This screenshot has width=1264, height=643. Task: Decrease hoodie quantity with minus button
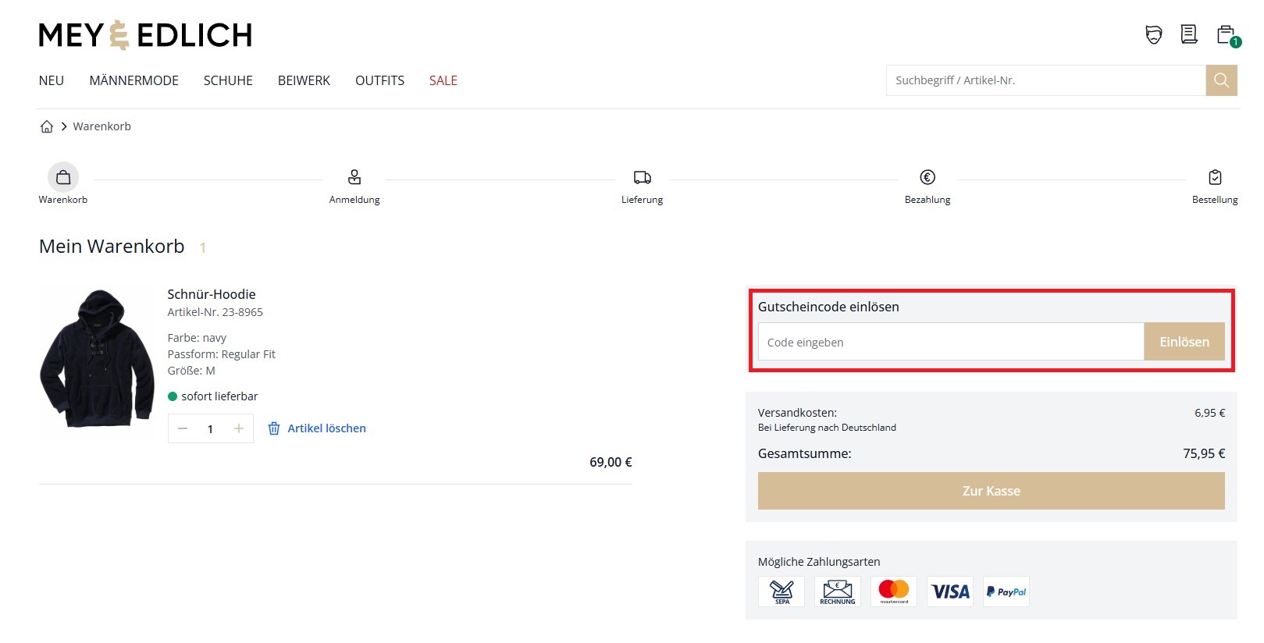click(183, 428)
